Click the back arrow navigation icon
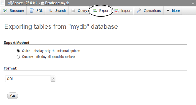This screenshot has width=196, height=105. 2,3
